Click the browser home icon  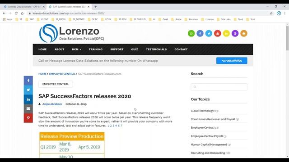tap(22, 13)
